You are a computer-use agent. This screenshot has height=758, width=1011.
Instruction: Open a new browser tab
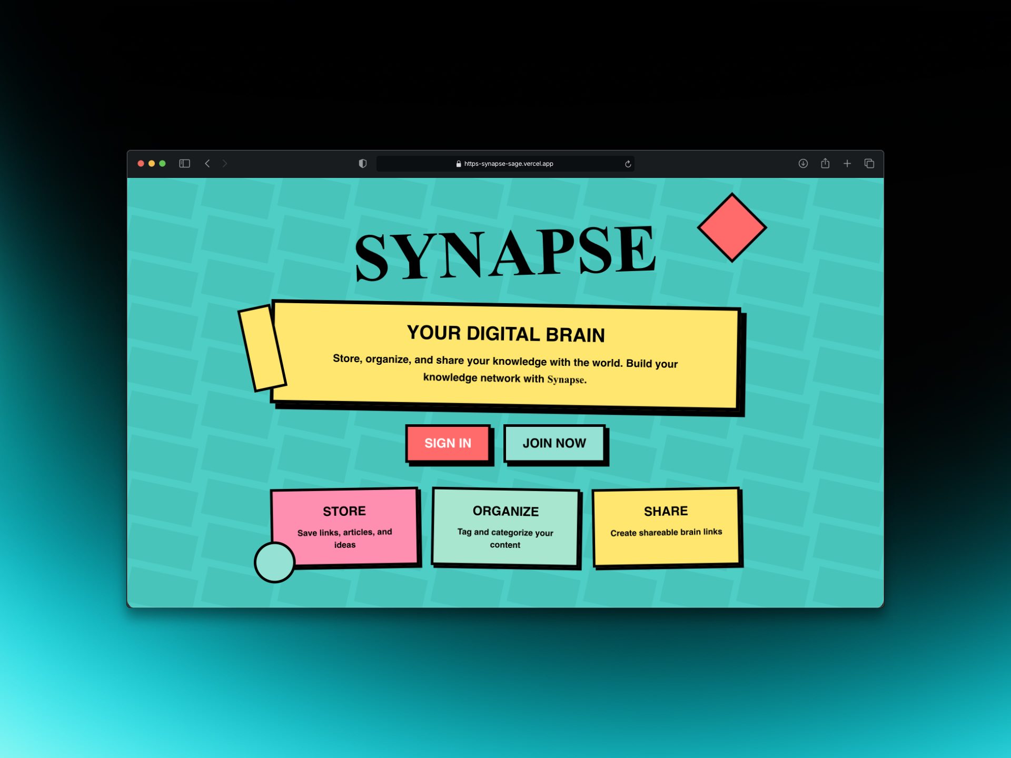847,164
